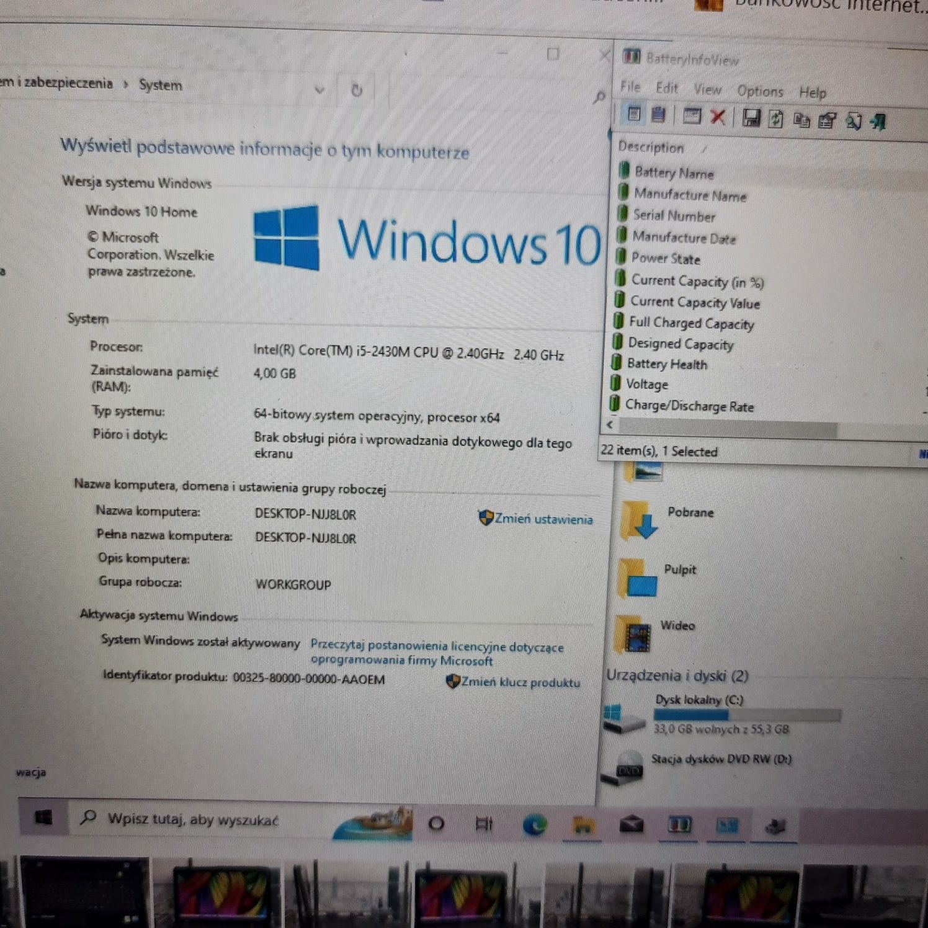Viewport: 928px width, 928px height.
Task: Open File Explorer taskbar icon
Action: pos(582,825)
